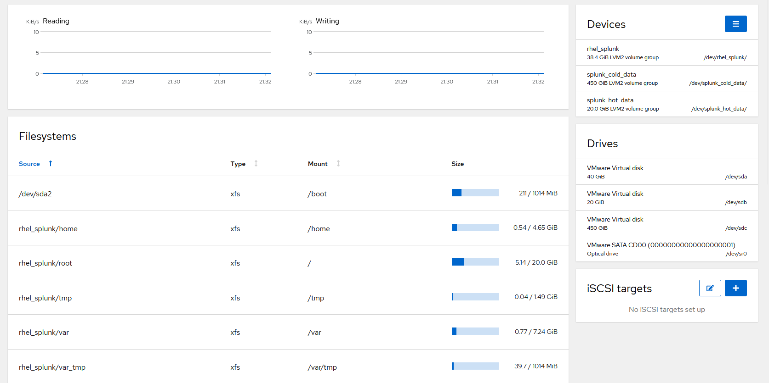This screenshot has width=769, height=383.
Task: Click the Filesystems panel heading
Action: pyautogui.click(x=47, y=136)
